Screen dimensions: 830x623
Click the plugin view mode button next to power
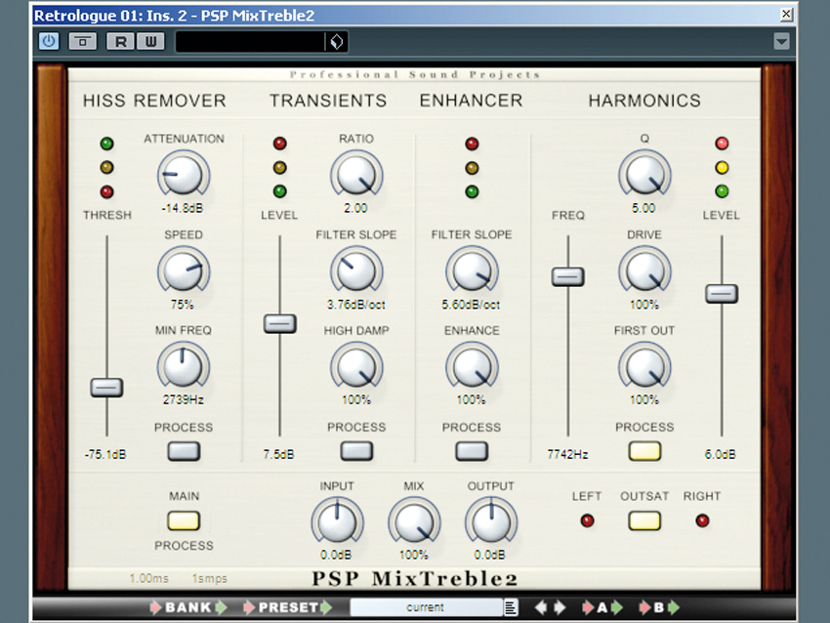[x=83, y=41]
